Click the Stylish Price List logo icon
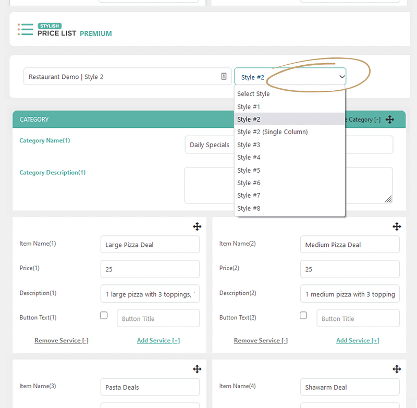 [x=25, y=30]
